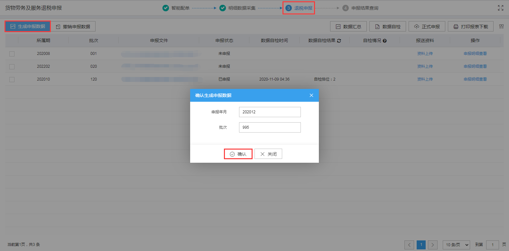Click batch 120 cell

click(94, 79)
